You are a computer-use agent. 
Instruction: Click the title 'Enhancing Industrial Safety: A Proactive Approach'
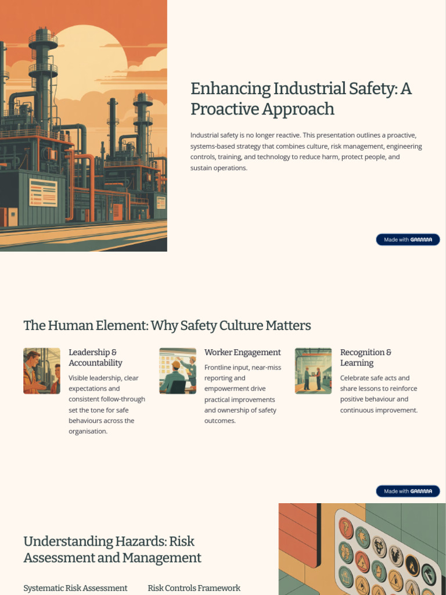[x=301, y=99]
